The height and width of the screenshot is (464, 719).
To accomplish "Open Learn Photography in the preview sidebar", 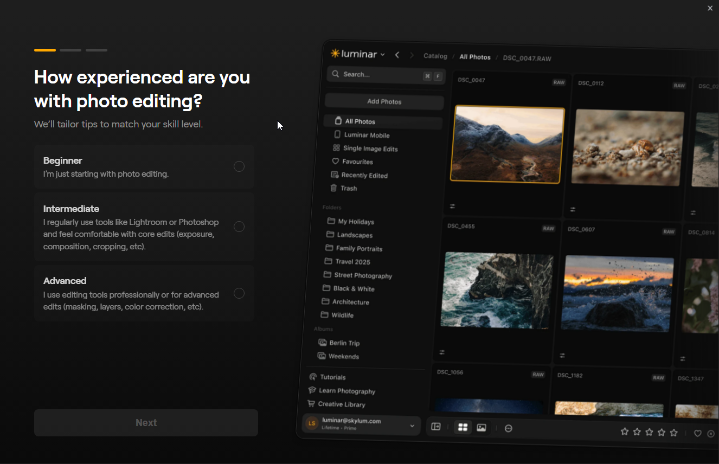I will coord(342,391).
